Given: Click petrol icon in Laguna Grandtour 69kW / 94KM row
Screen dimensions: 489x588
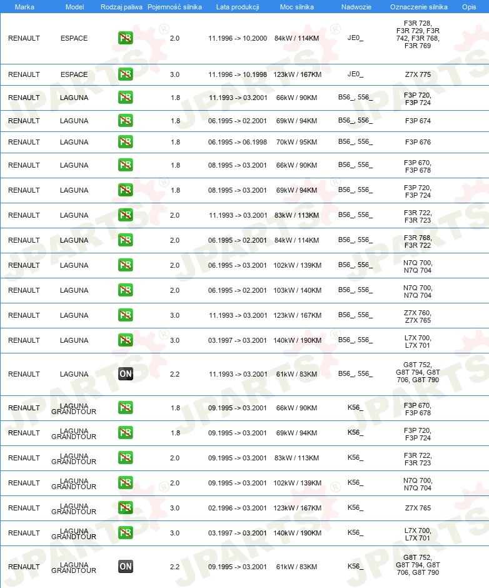Looking at the screenshot, I should click(125, 433).
